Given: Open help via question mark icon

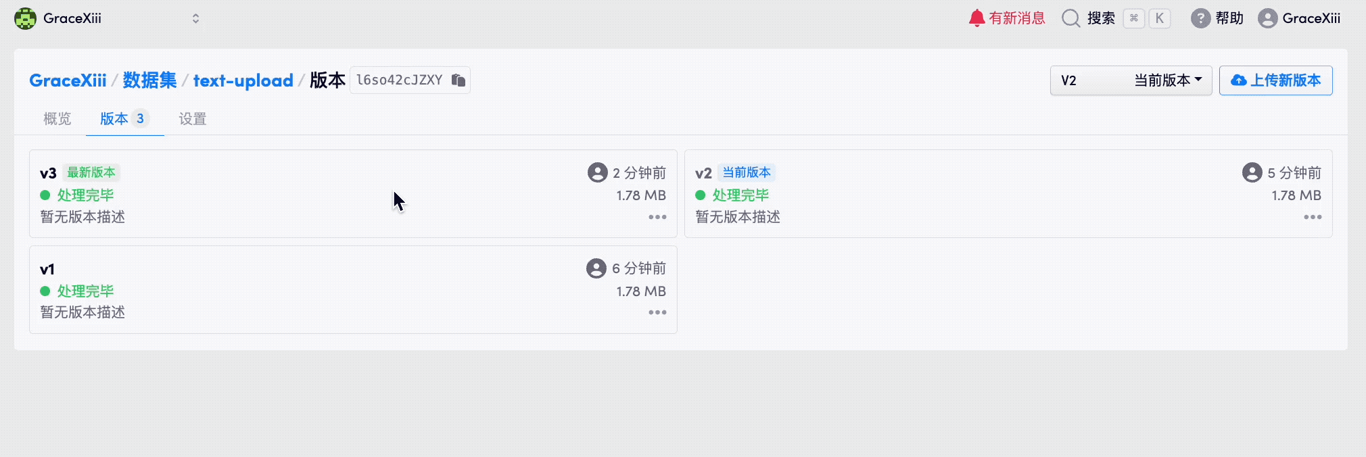Looking at the screenshot, I should click(x=1200, y=18).
